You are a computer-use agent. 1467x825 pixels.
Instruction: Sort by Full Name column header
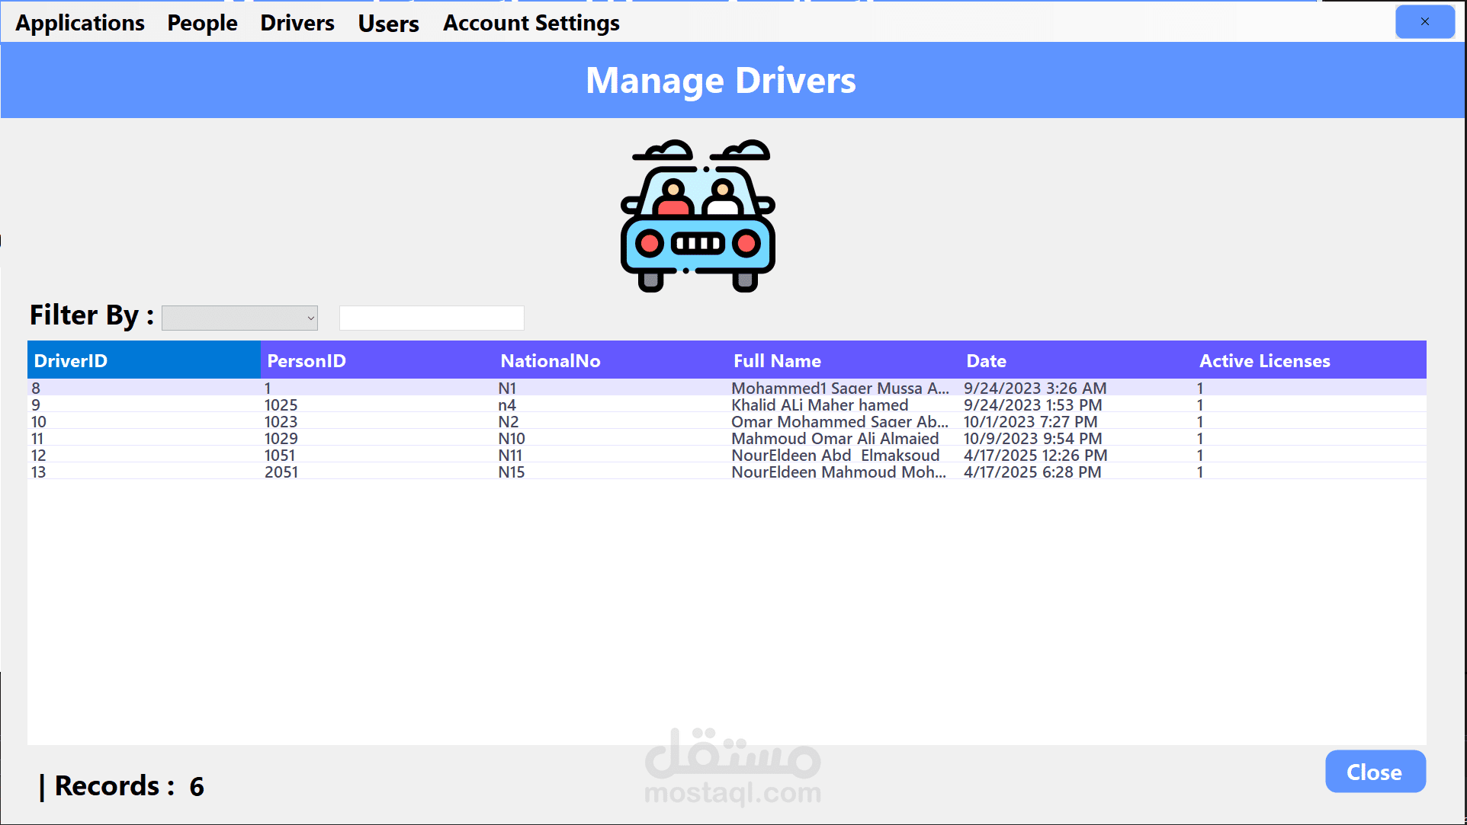pos(776,360)
